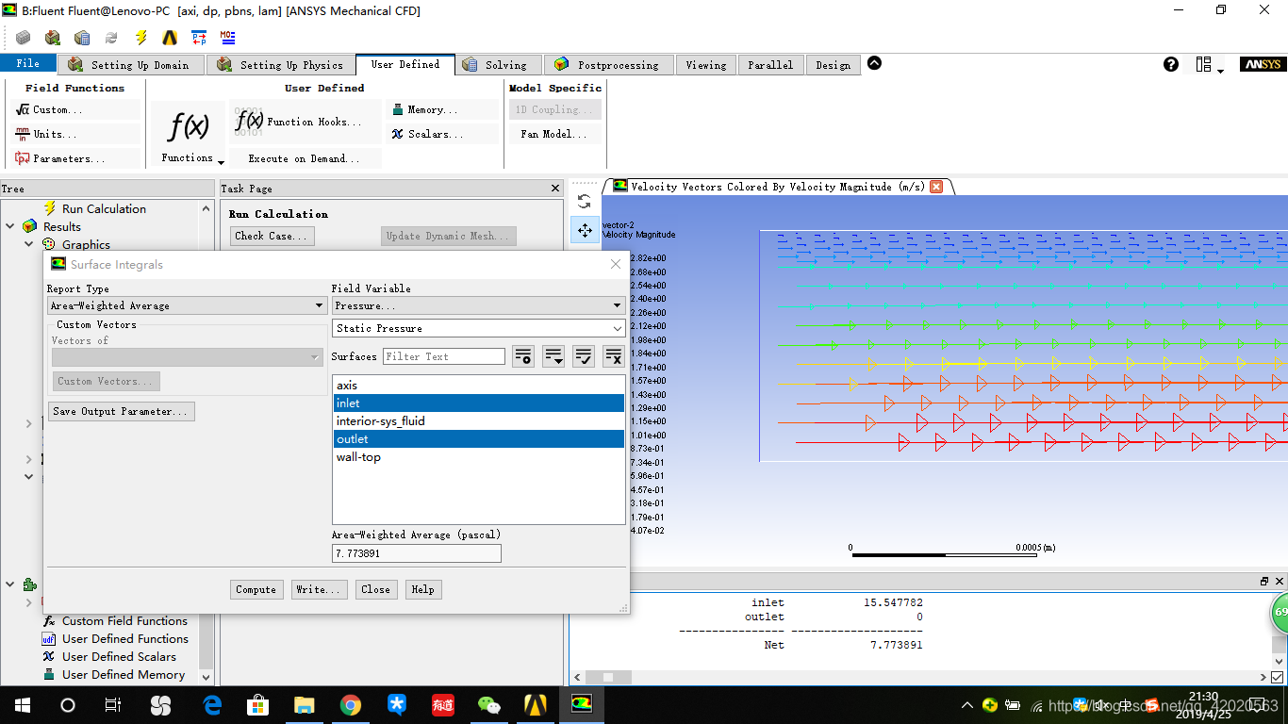
Task: Click first surface-list filter options icon
Action: [523, 356]
